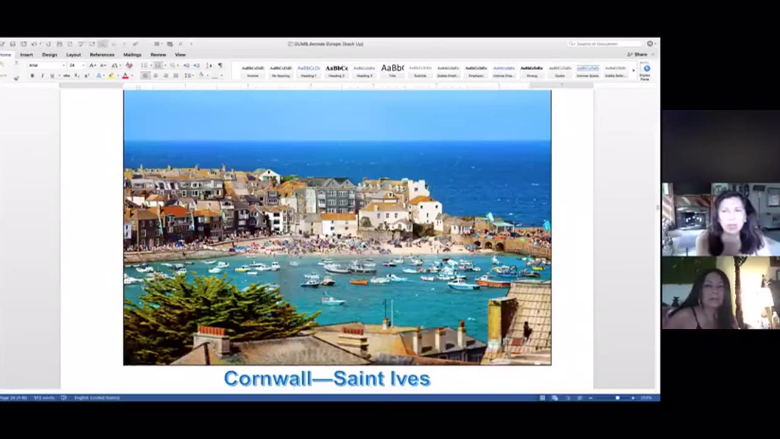Click the Redo icon in quick access toolbar
Screen dimensions: 780x439
pos(49,44)
